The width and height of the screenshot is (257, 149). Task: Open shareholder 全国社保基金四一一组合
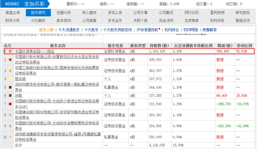tap(35, 51)
